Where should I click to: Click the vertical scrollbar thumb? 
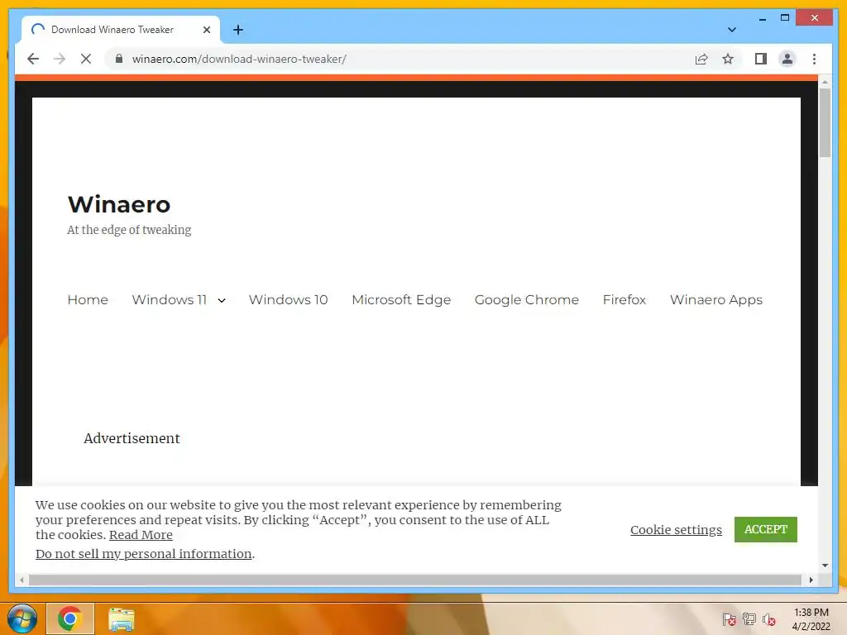coord(825,122)
